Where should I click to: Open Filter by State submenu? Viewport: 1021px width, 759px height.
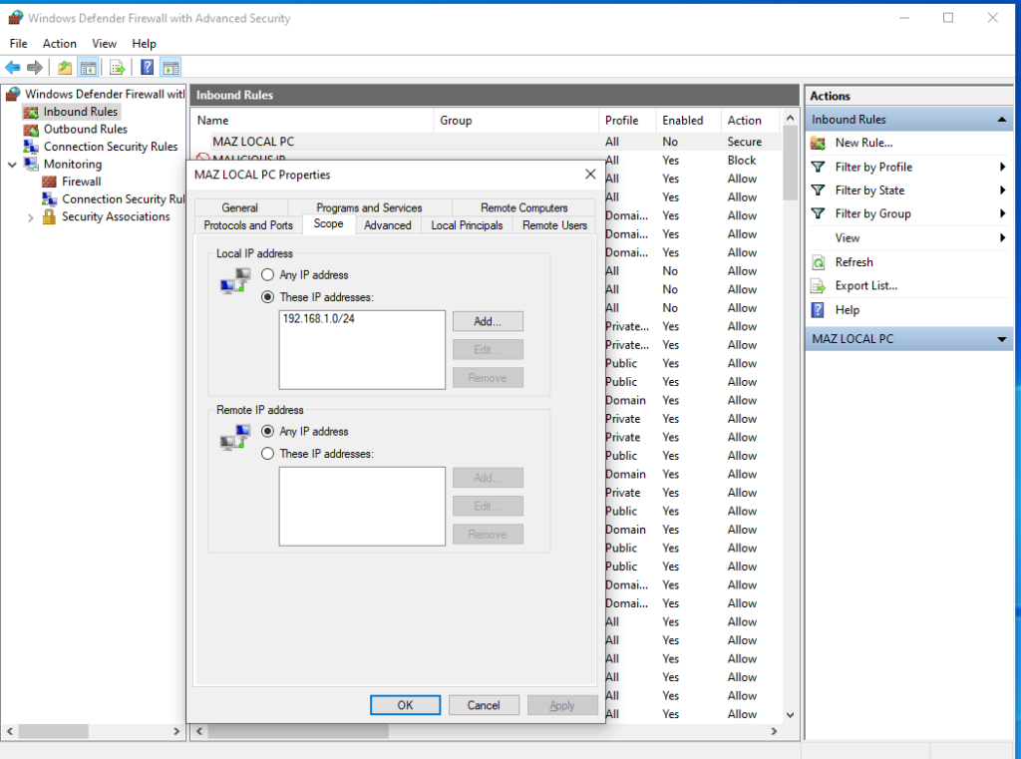(869, 190)
